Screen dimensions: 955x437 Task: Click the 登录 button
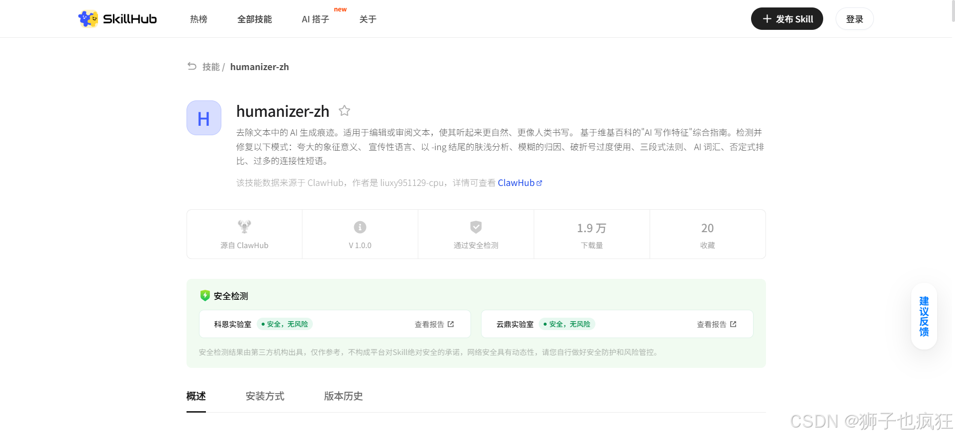pos(855,19)
